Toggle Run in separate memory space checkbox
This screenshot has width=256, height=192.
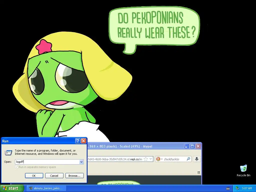pos(16,167)
